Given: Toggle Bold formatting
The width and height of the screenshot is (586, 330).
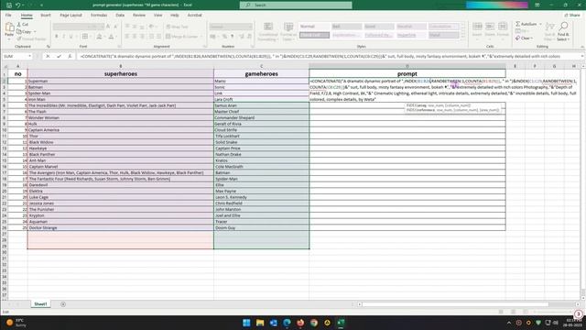Looking at the screenshot, I should (57, 37).
